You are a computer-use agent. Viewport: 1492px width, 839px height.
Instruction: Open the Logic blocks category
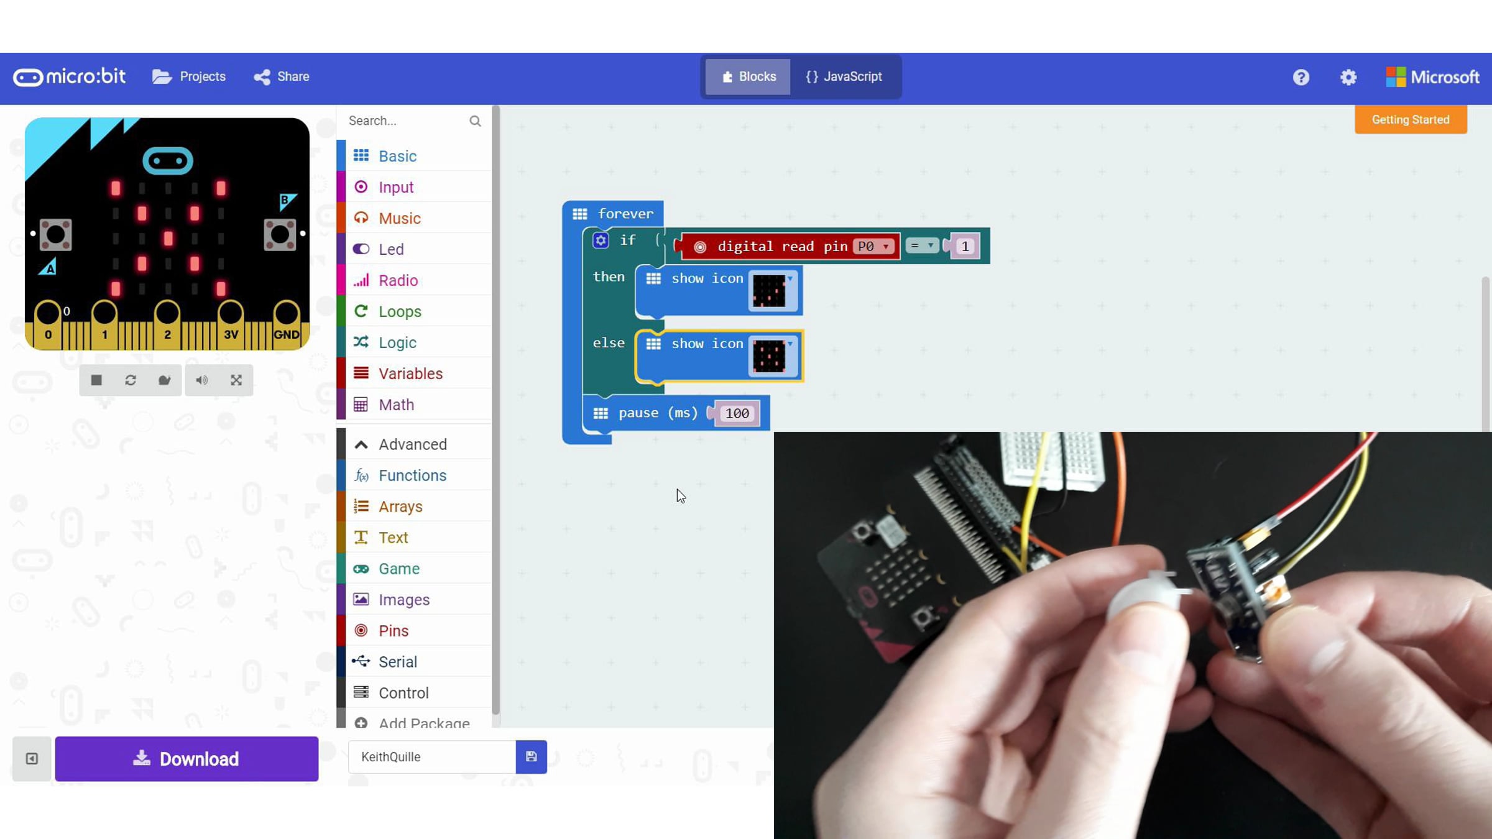414,342
